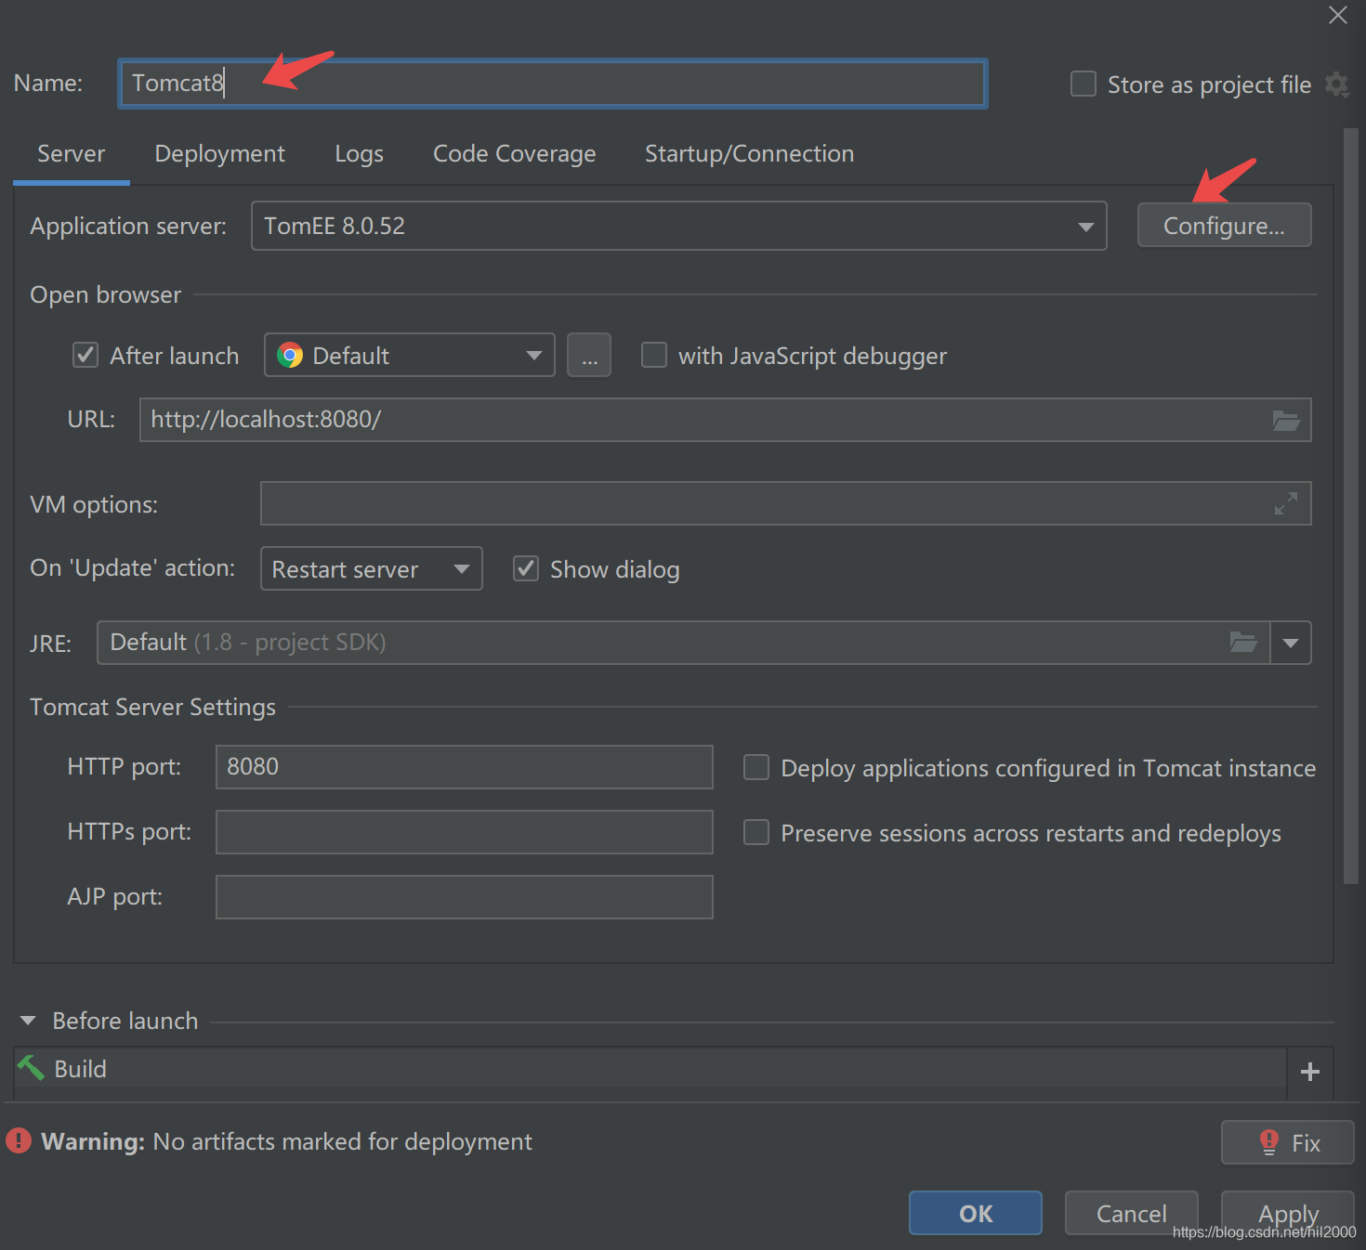Viewport: 1366px width, 1250px height.
Task: Click the empty AJP port field
Action: point(465,897)
